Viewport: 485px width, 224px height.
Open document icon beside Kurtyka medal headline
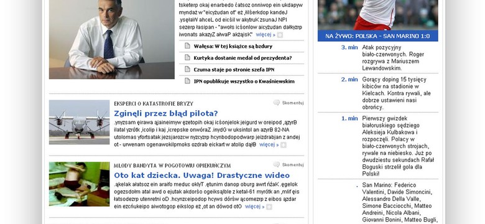coord(187,57)
